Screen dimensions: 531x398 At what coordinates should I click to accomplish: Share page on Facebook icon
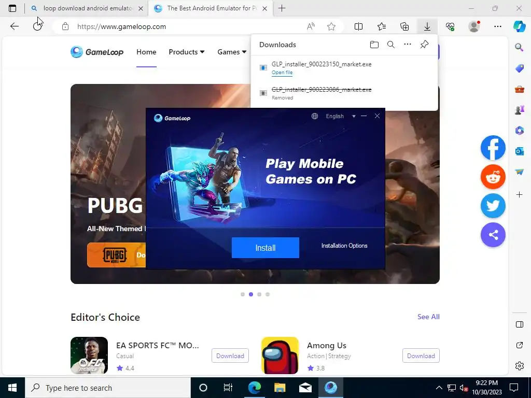coord(493,148)
